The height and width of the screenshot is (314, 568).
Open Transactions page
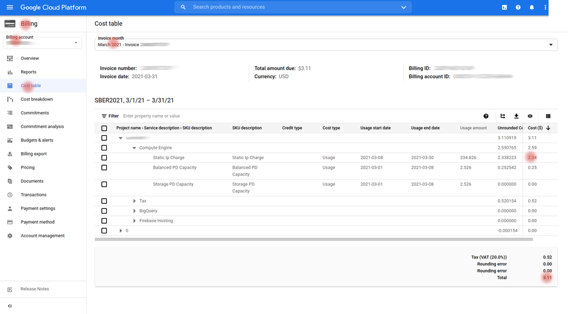pos(34,195)
